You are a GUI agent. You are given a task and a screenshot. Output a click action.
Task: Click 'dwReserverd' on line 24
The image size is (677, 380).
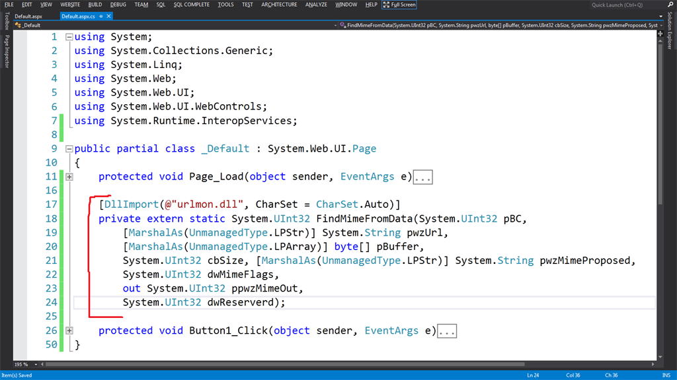click(x=241, y=302)
